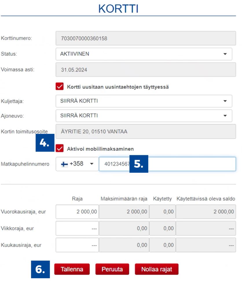
Task: Click the KORTTI heading
Action: [118, 8]
